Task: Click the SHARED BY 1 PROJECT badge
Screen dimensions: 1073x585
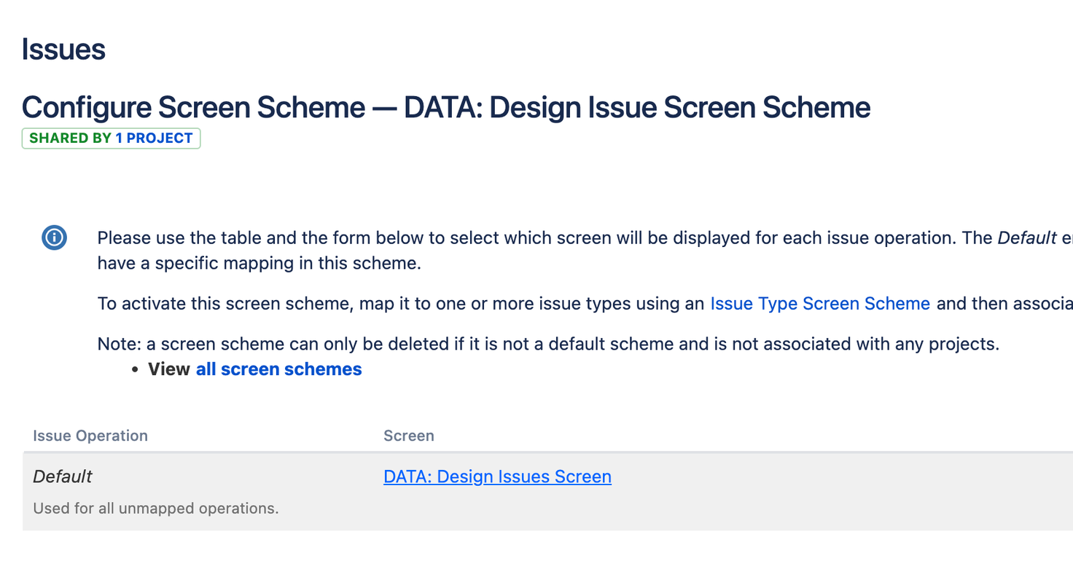Action: tap(111, 138)
